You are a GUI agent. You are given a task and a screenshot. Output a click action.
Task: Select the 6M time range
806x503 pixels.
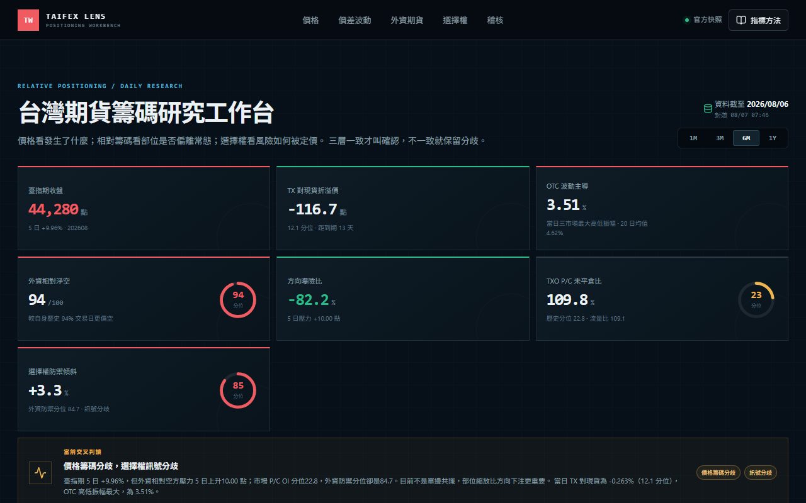[746, 138]
